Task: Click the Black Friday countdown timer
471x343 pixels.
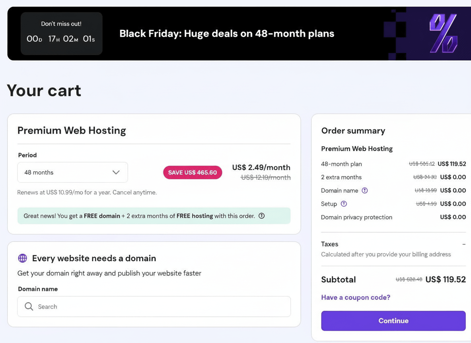Action: 61,39
